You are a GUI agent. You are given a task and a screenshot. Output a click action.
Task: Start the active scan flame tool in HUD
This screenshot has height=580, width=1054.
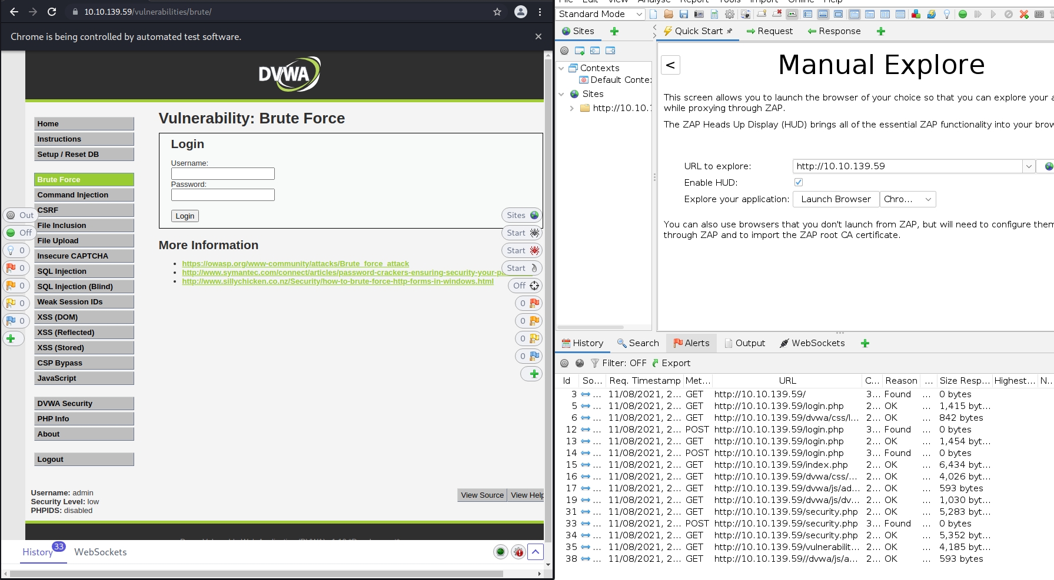(x=522, y=268)
